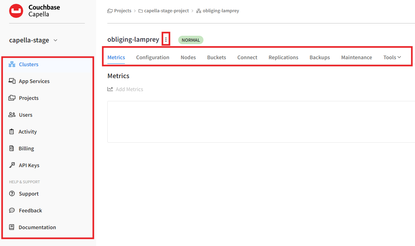Click the HELP & SUPPORT section label
The image size is (415, 246).
pos(24,182)
